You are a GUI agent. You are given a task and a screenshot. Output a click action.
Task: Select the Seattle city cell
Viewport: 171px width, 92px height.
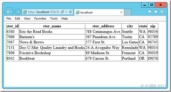click(130, 32)
